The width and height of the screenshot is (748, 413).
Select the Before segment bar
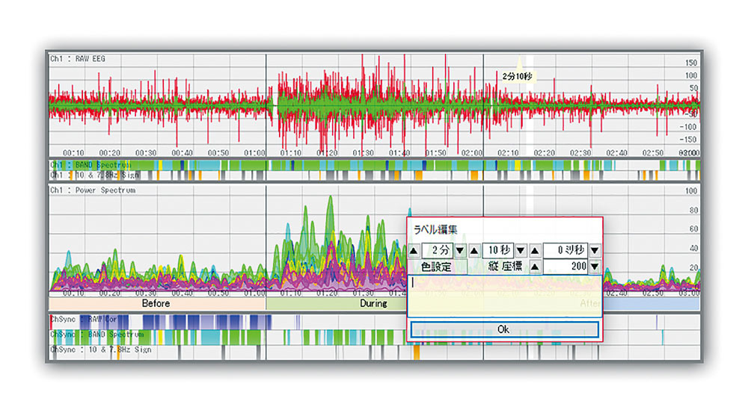pos(156,304)
